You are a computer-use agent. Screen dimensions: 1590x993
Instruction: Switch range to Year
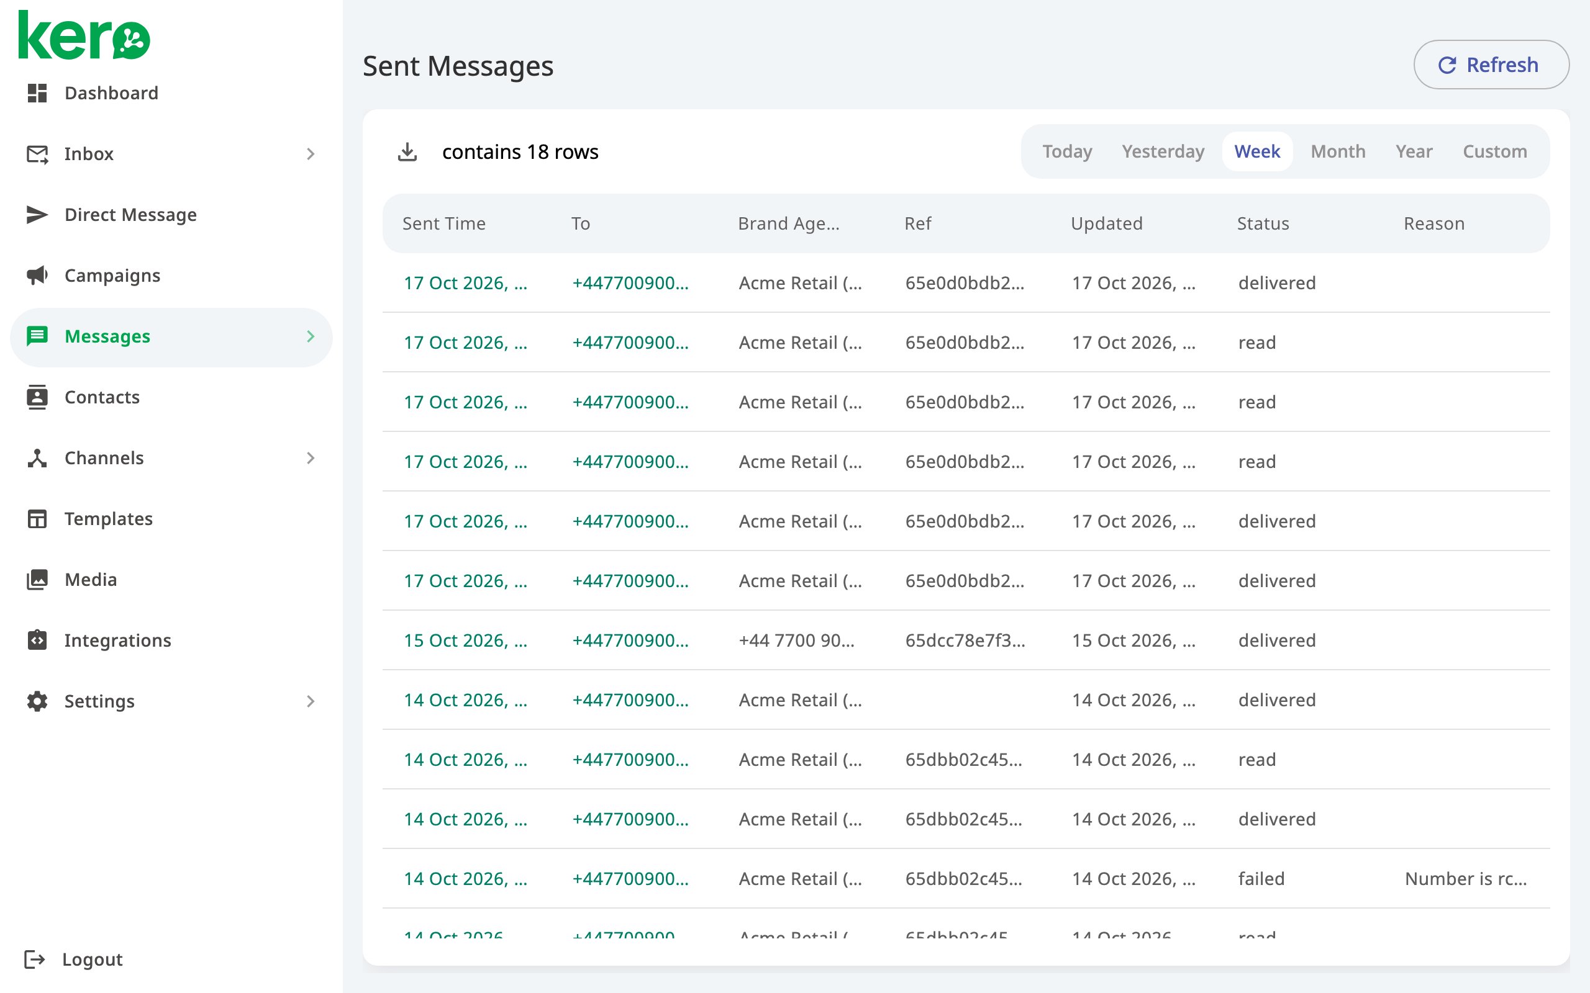[1414, 151]
